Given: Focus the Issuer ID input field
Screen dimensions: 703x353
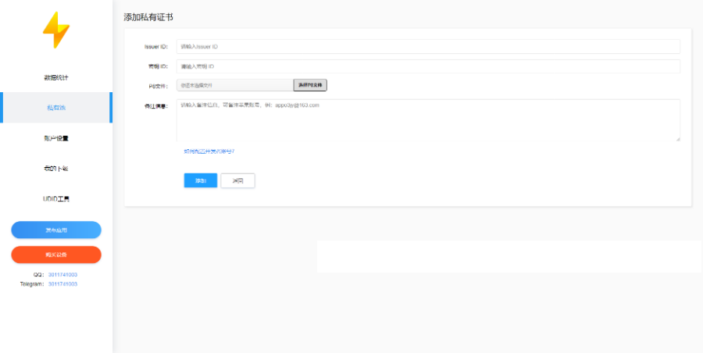Looking at the screenshot, I should click(x=428, y=47).
